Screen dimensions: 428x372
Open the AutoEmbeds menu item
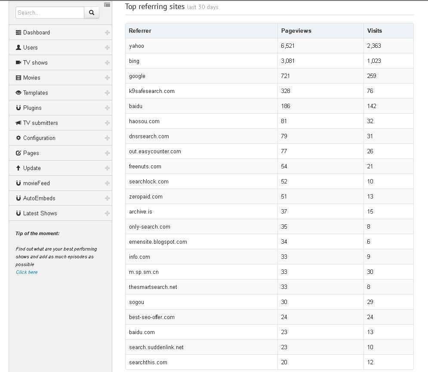pos(60,198)
